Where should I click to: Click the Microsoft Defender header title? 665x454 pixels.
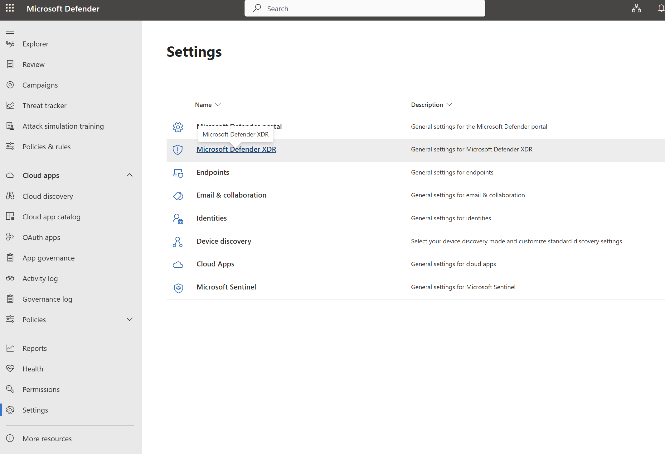coord(63,9)
